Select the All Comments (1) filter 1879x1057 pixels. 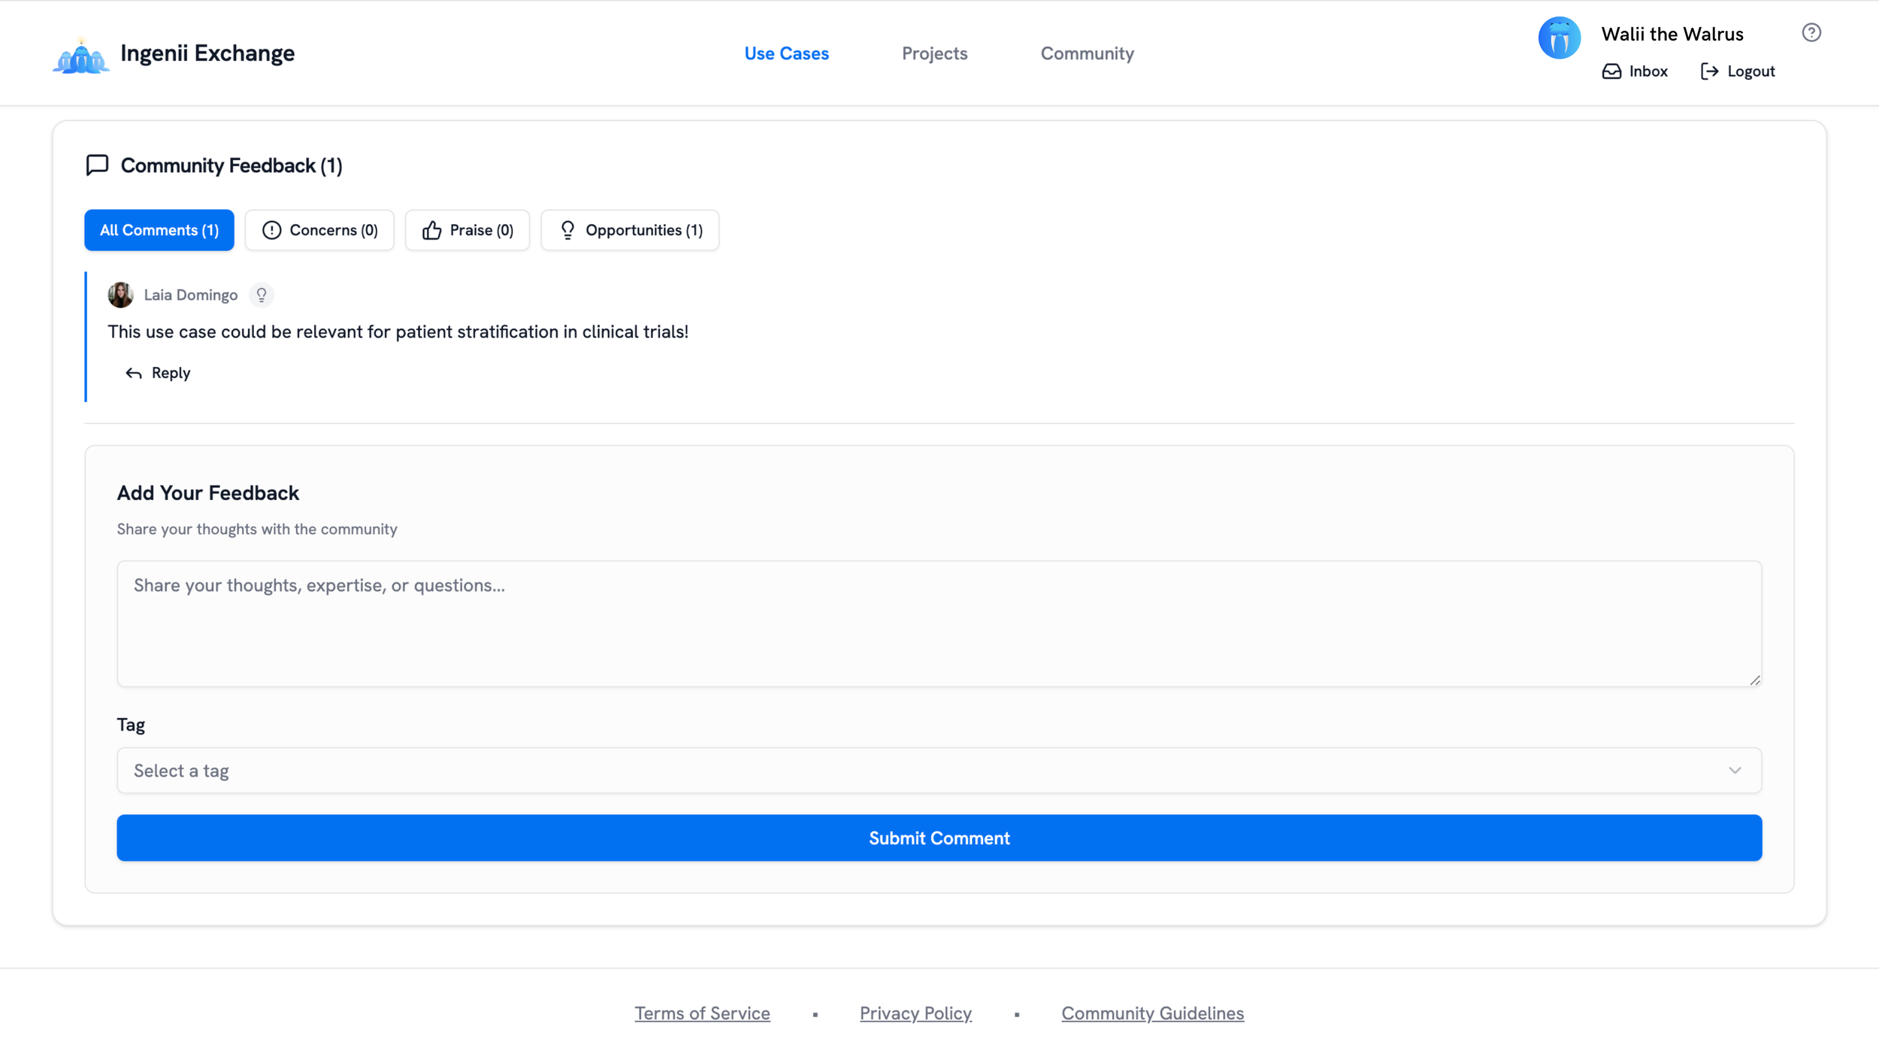click(x=159, y=230)
